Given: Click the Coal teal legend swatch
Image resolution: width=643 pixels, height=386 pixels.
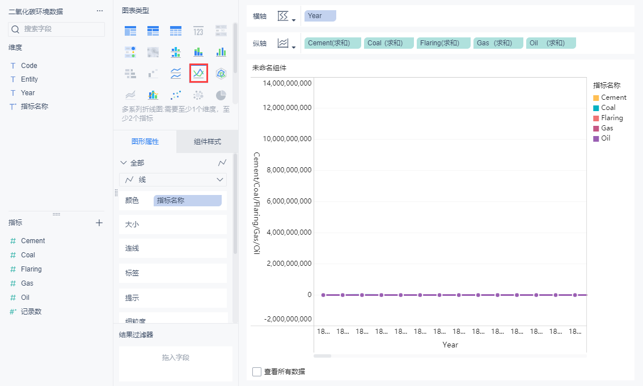Looking at the screenshot, I should click(x=596, y=108).
